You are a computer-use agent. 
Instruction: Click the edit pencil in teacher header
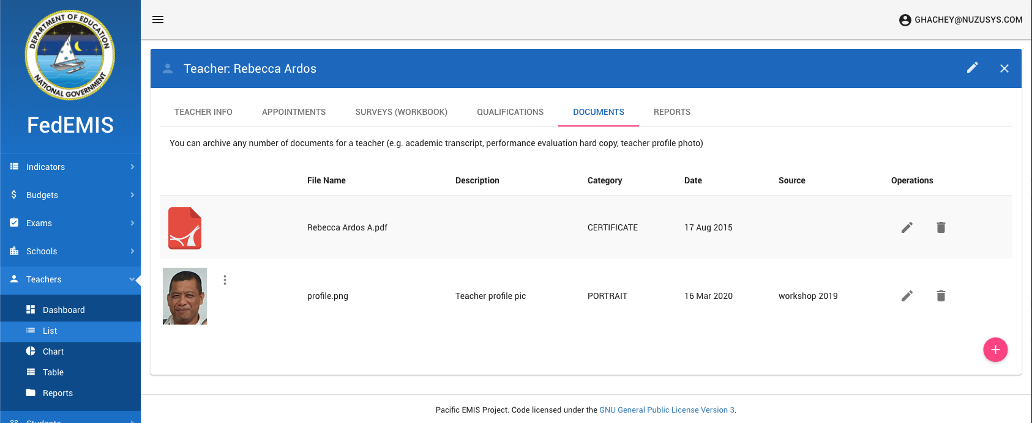click(x=972, y=68)
